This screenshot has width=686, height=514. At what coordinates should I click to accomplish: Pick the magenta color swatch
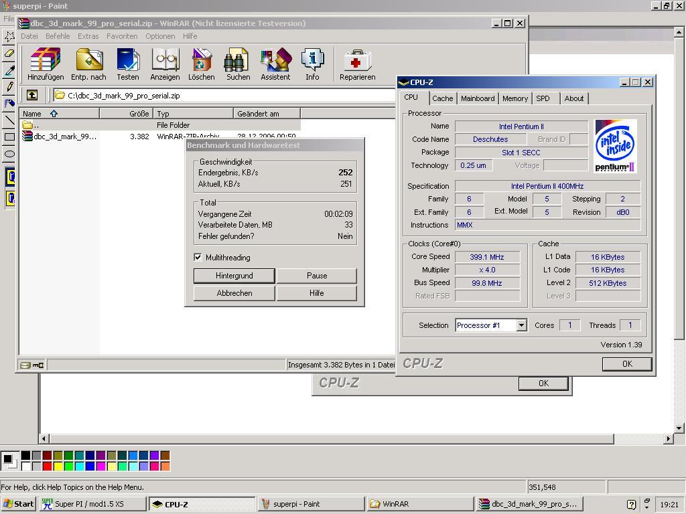click(100, 466)
